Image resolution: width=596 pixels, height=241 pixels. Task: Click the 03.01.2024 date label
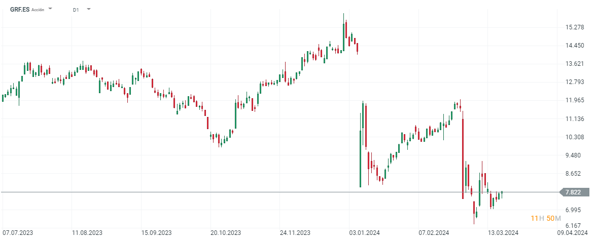pos(365,233)
